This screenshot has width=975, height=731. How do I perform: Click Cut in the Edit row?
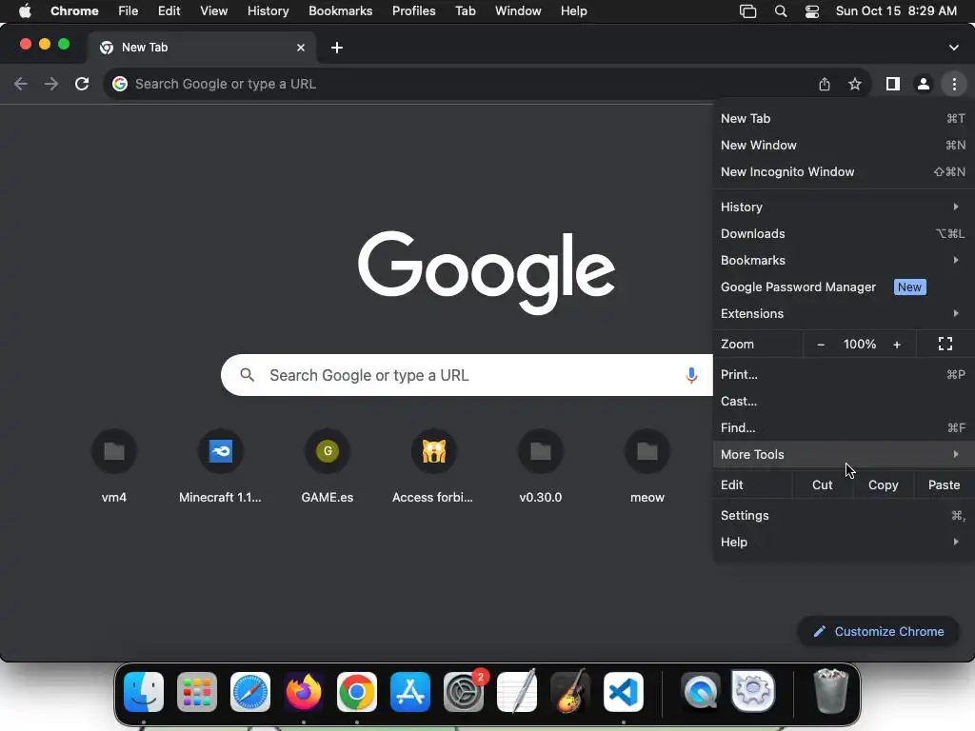(822, 484)
